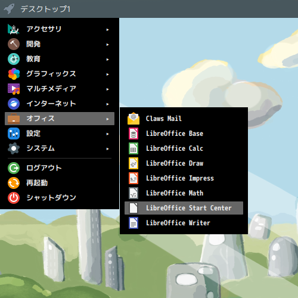
Task: Click the LibreOffice Calc spreadsheet icon
Action: click(x=134, y=148)
